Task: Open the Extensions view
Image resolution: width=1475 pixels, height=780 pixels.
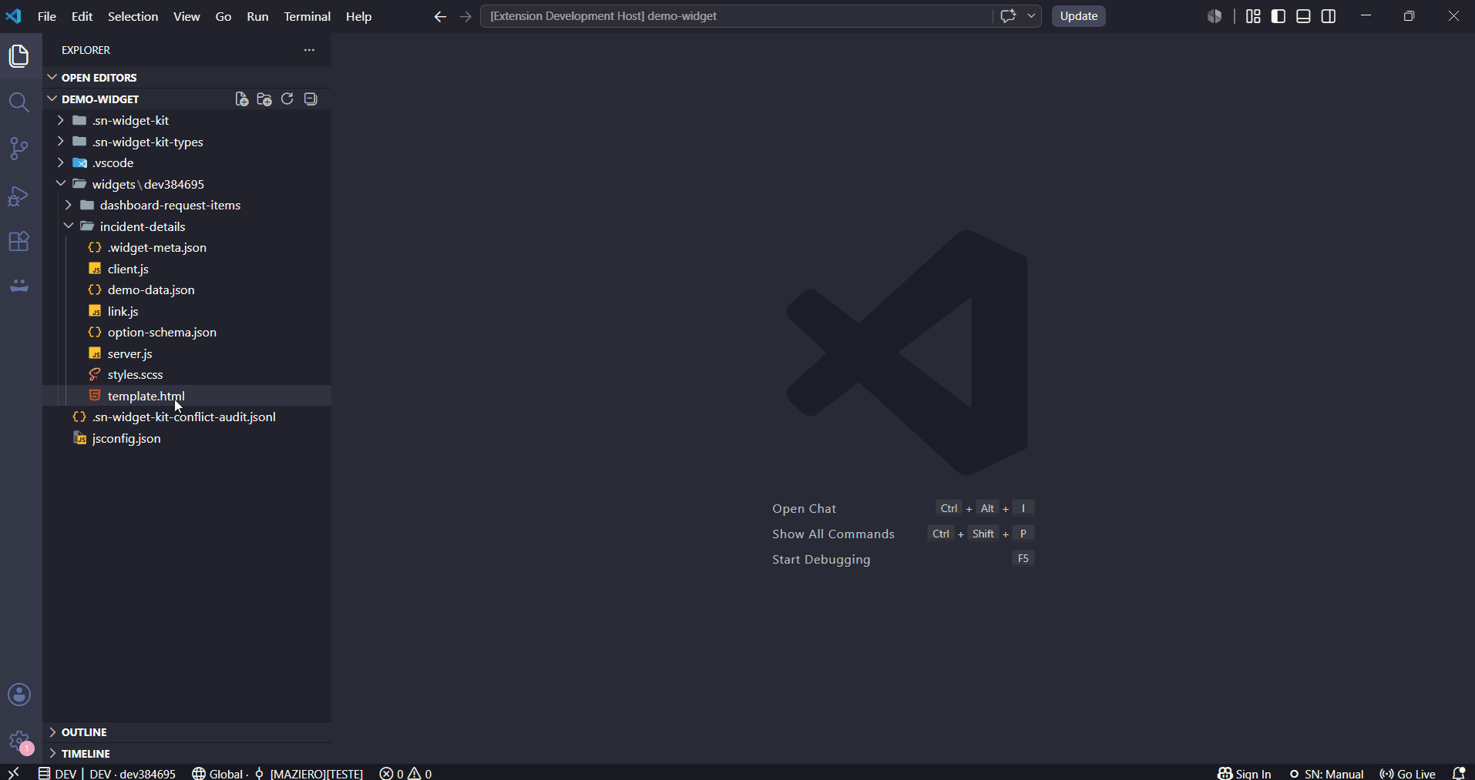Action: [x=19, y=241]
